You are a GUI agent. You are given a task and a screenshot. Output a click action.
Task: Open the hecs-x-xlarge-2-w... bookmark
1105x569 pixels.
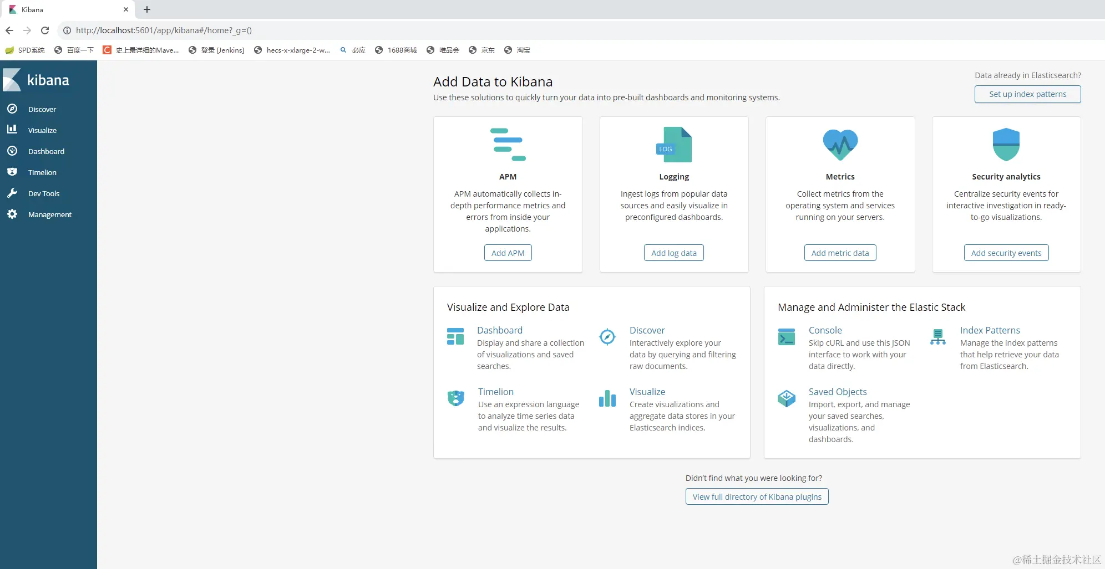point(292,50)
